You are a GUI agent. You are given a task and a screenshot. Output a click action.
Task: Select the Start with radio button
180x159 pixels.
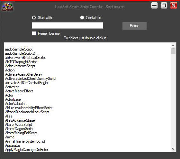tap(34, 18)
